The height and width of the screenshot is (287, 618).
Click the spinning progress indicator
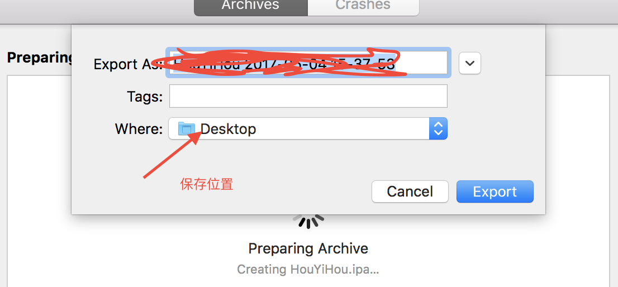point(308,221)
